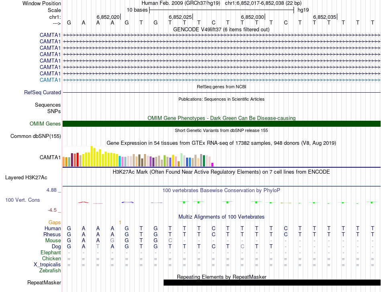
Task: Select the Mouse alignment row label
Action: click(x=53, y=240)
